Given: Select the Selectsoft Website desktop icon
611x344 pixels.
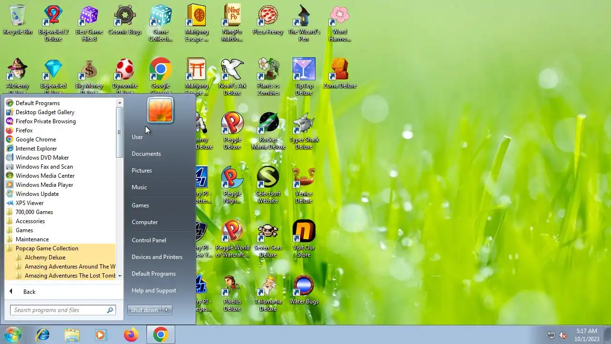Looking at the screenshot, I should point(268,185).
